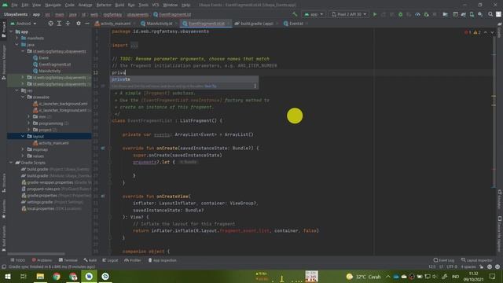The image size is (503, 283).
Task: Toggle the Emulator tool window
Action: [x=500, y=199]
